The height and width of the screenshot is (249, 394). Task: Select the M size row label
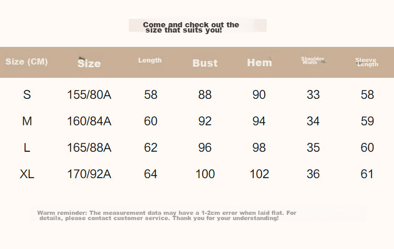27,121
